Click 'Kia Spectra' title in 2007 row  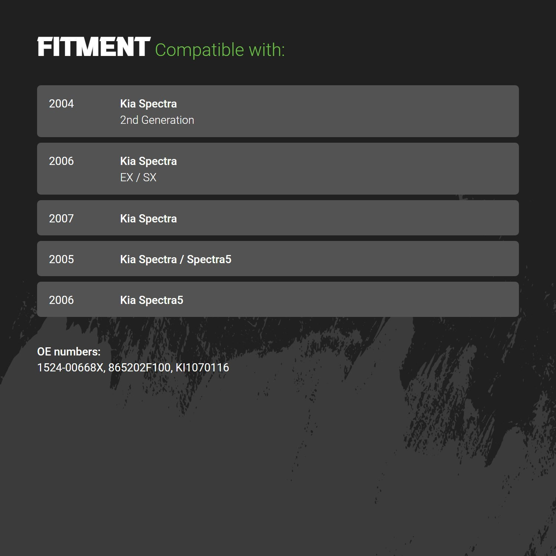click(148, 219)
